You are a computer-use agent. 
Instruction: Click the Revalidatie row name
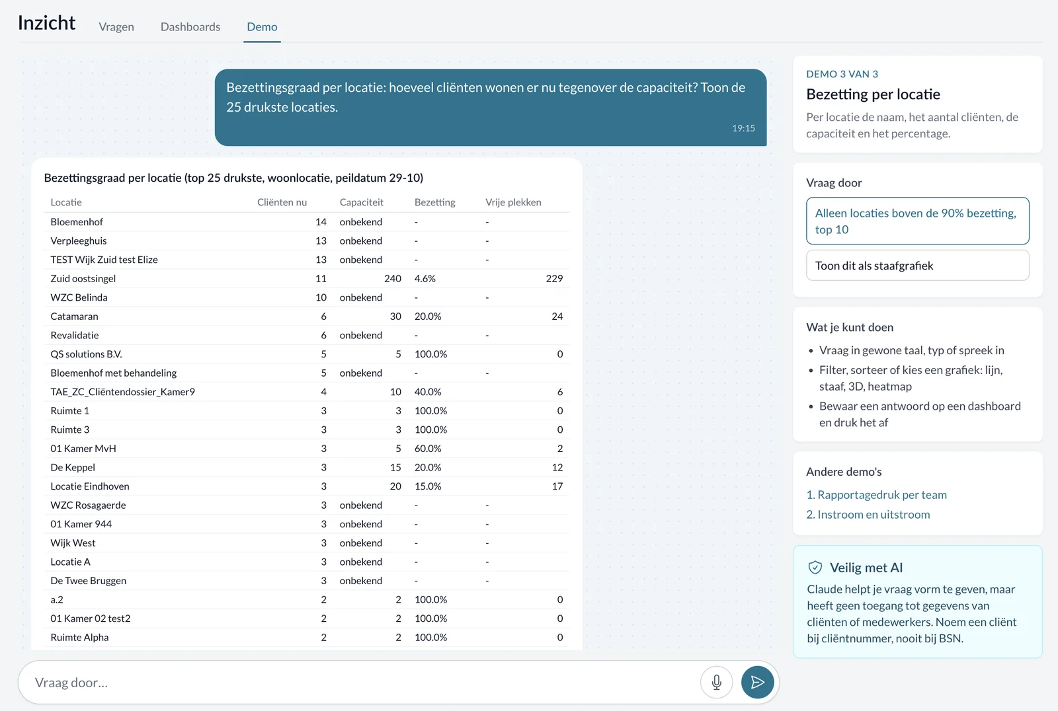pyautogui.click(x=75, y=336)
